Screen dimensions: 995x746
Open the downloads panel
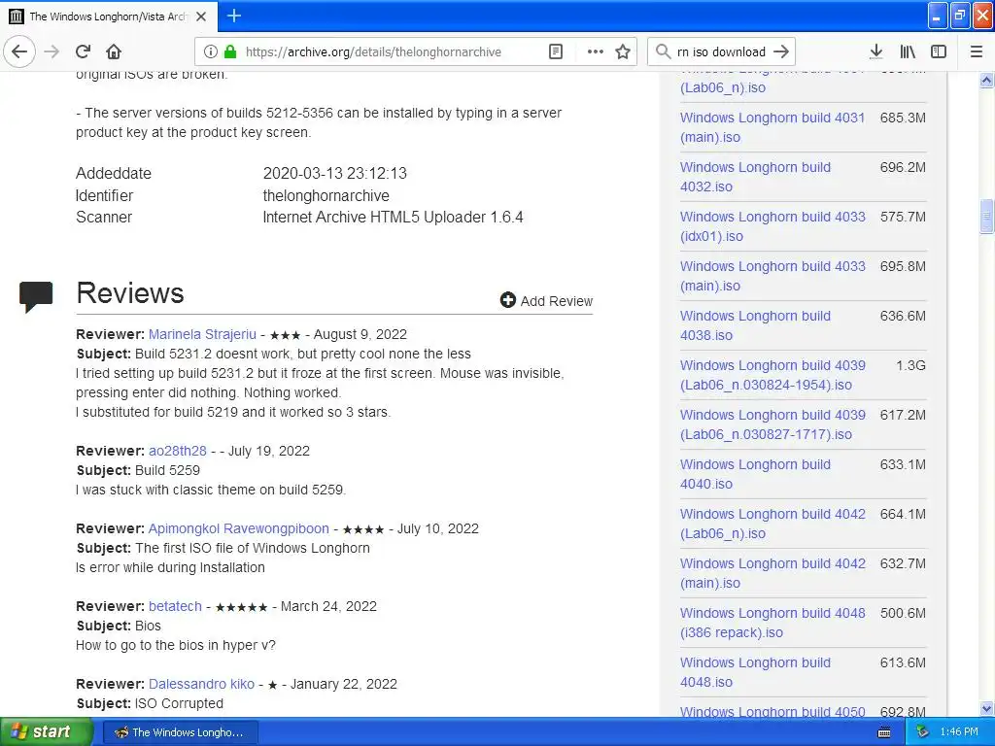(x=876, y=51)
